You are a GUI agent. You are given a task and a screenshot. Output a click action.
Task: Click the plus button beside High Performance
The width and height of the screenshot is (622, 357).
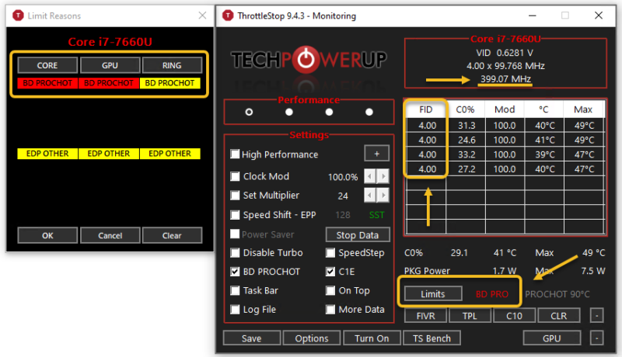(376, 154)
